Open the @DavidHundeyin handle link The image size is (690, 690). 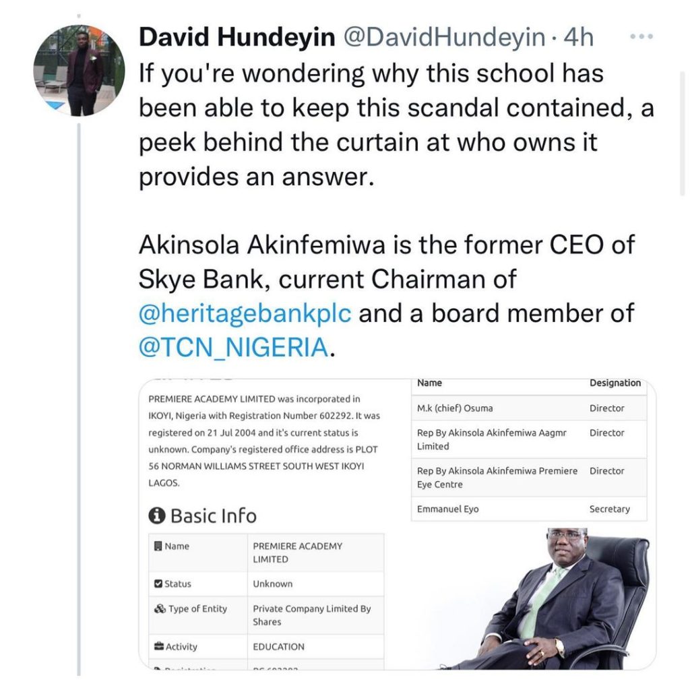pos(444,38)
